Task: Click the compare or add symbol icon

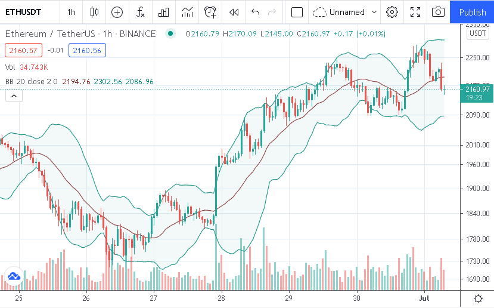Action: point(117,12)
